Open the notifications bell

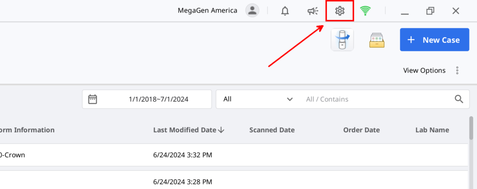pyautogui.click(x=285, y=11)
